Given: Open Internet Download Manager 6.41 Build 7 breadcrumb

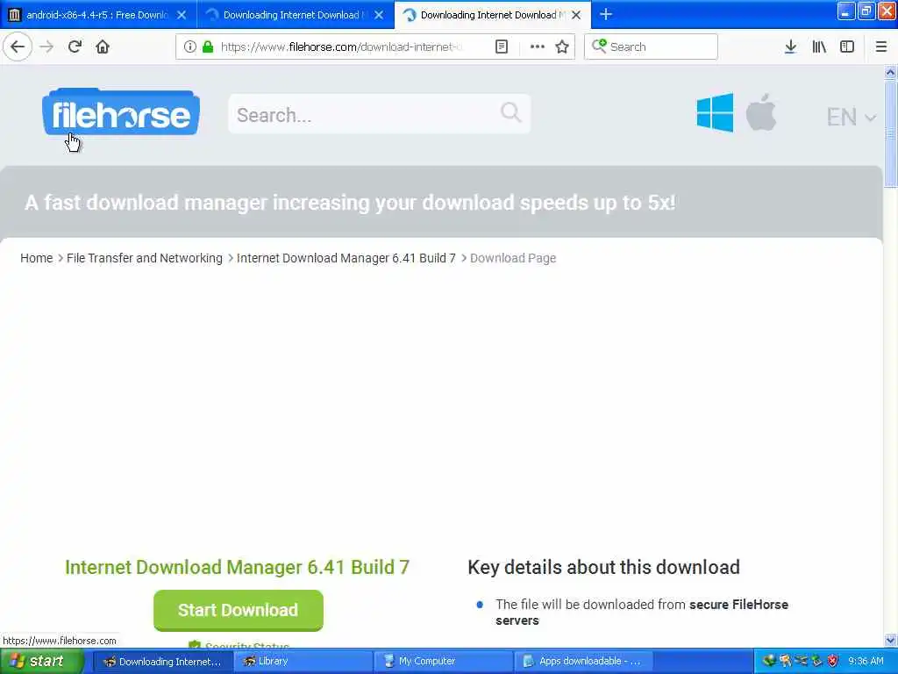Looking at the screenshot, I should [x=346, y=258].
